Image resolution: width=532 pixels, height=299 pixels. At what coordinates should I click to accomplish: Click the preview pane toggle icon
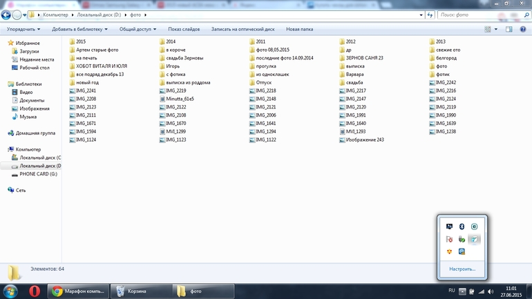[x=509, y=29]
